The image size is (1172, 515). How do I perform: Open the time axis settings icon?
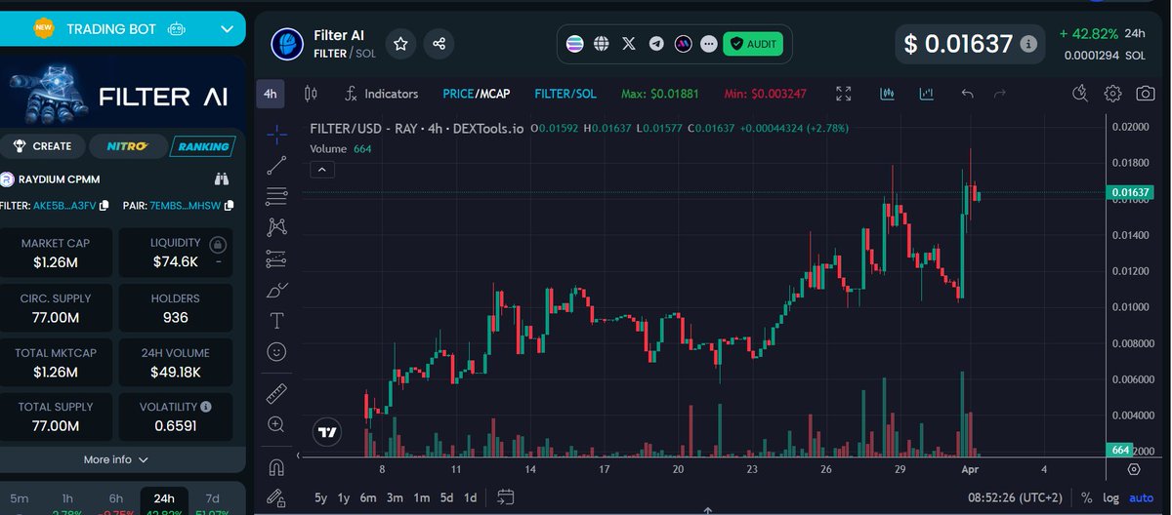click(1133, 468)
